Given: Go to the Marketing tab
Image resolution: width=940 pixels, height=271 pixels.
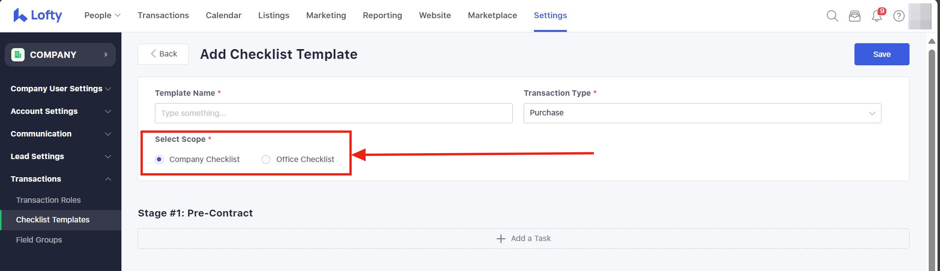Looking at the screenshot, I should [x=326, y=15].
